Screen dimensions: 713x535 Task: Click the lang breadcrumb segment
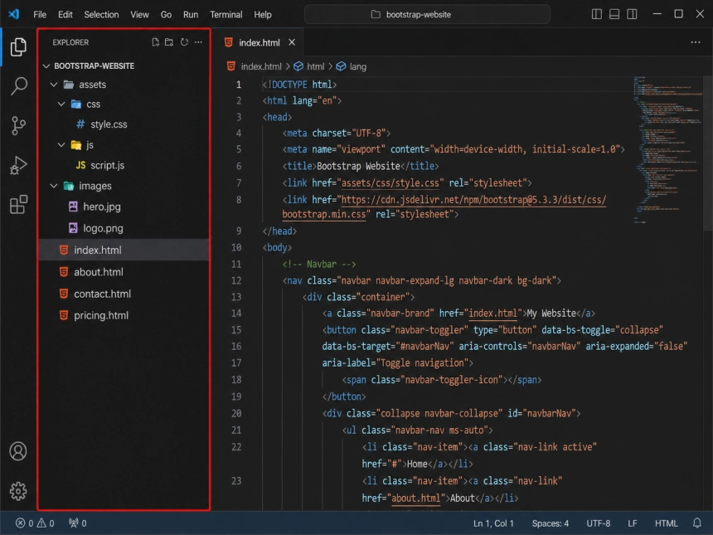click(357, 66)
